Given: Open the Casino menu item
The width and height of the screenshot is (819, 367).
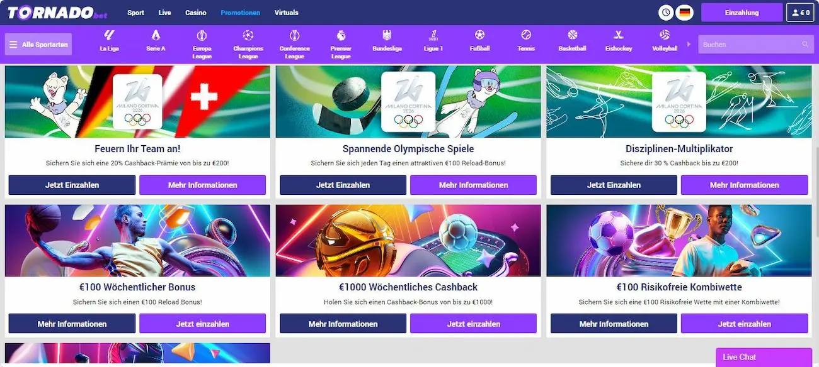Looking at the screenshot, I should pos(196,13).
